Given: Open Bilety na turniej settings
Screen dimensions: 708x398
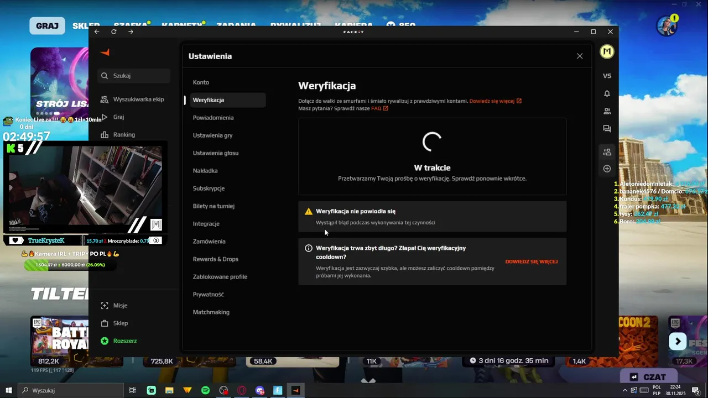Looking at the screenshot, I should 214,206.
